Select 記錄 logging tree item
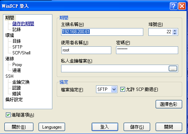Screen dimensions: 188x134 point(17,30)
